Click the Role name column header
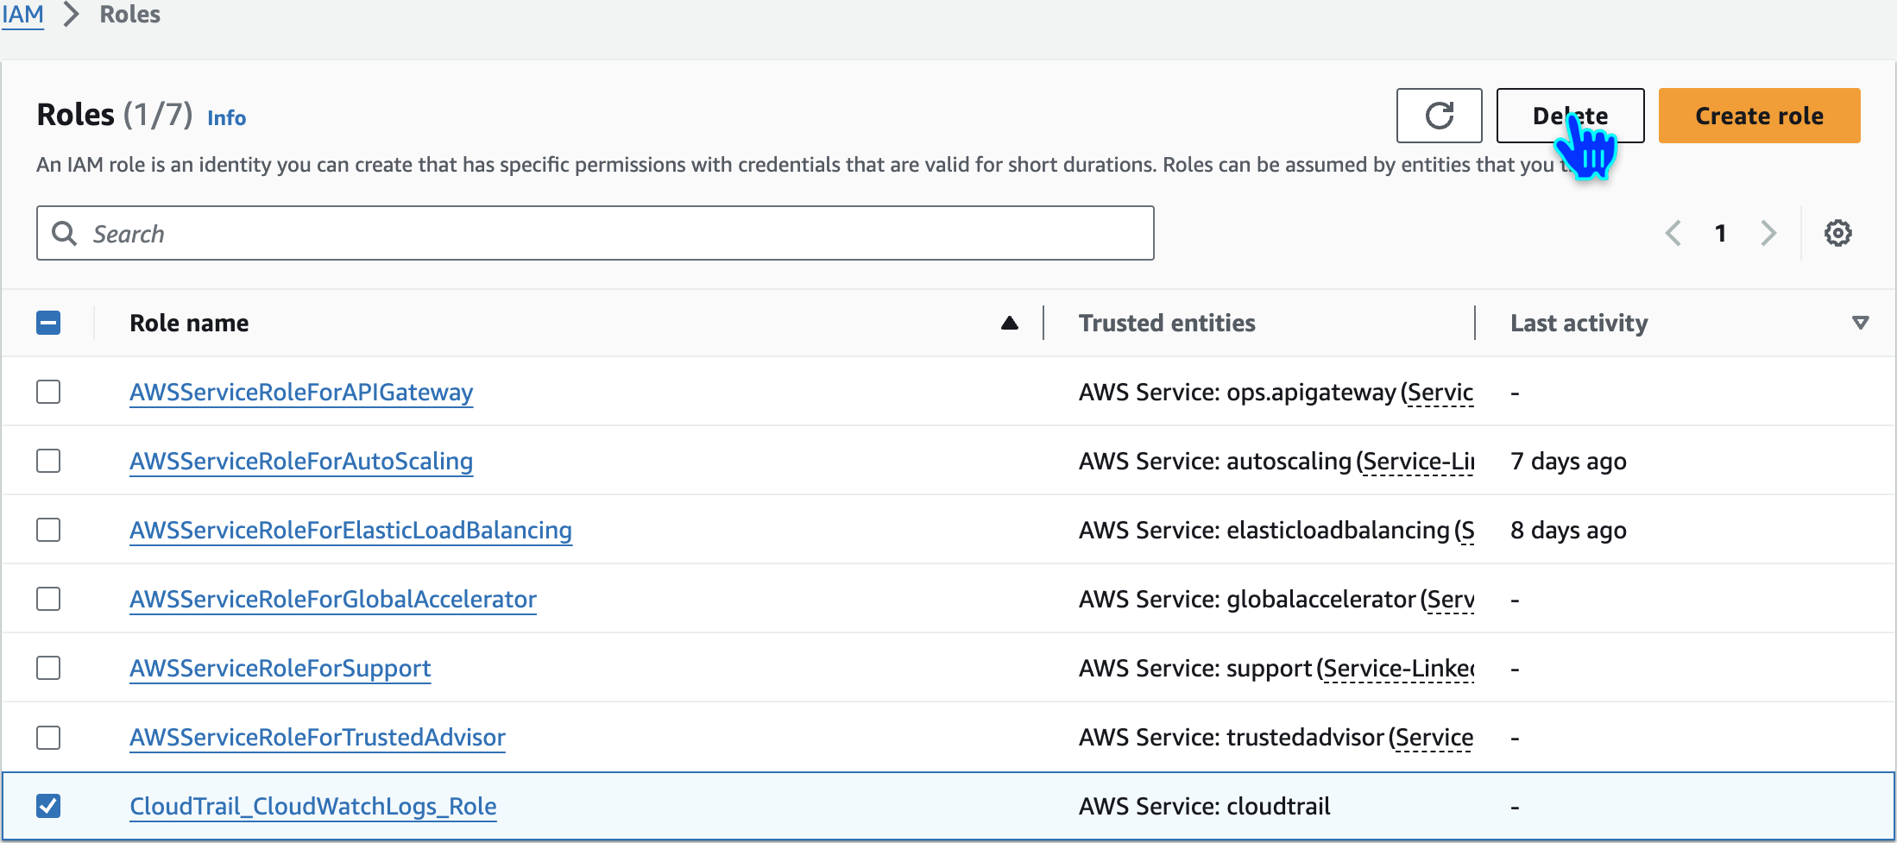 (x=189, y=323)
